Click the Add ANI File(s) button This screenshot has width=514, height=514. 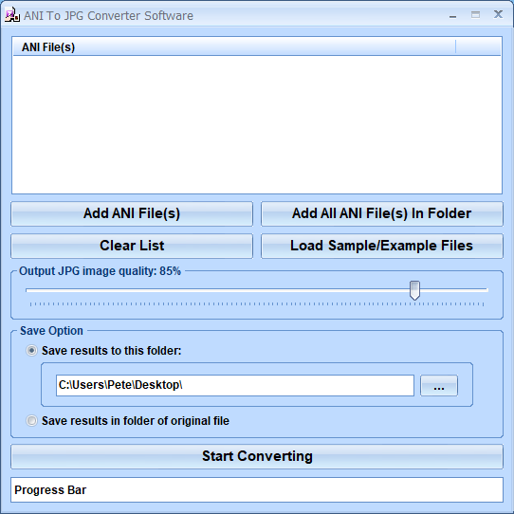(x=132, y=213)
